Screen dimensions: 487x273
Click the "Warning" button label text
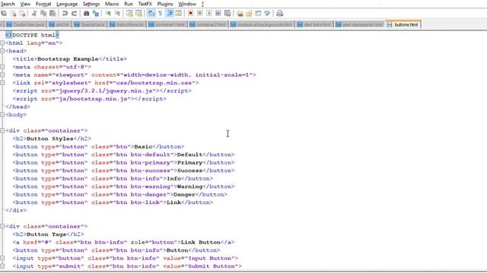click(189, 187)
